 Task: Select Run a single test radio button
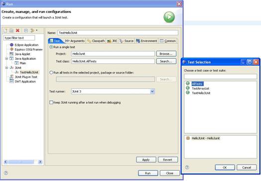[51, 47]
